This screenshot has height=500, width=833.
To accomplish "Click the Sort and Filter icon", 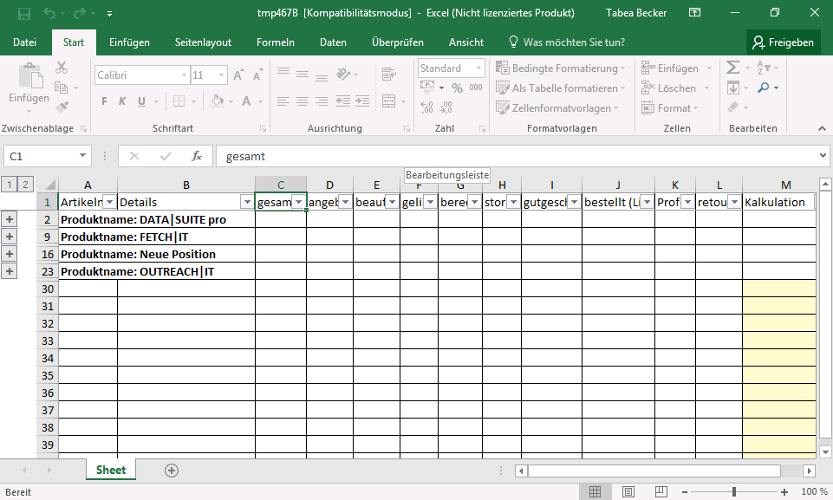I will click(x=764, y=68).
